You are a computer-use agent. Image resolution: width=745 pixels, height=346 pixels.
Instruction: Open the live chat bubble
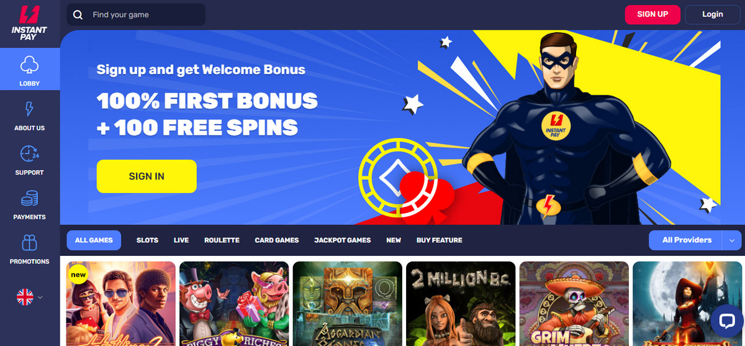[726, 321]
